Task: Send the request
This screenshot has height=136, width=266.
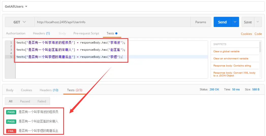Action: 222,22
